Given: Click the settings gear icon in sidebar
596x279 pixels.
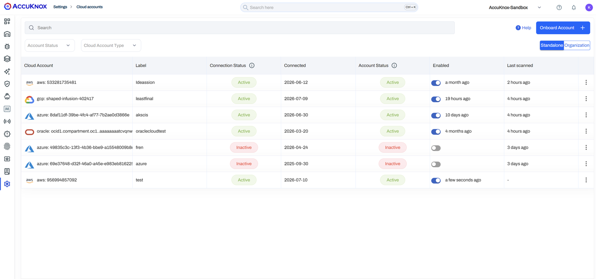Looking at the screenshot, I should [7, 184].
